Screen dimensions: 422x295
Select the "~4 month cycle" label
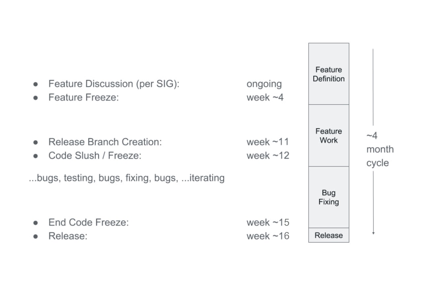click(x=379, y=149)
